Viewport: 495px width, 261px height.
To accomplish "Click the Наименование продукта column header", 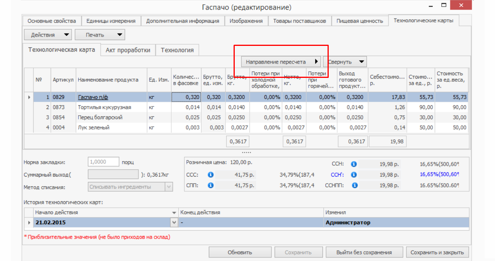I will [x=111, y=80].
